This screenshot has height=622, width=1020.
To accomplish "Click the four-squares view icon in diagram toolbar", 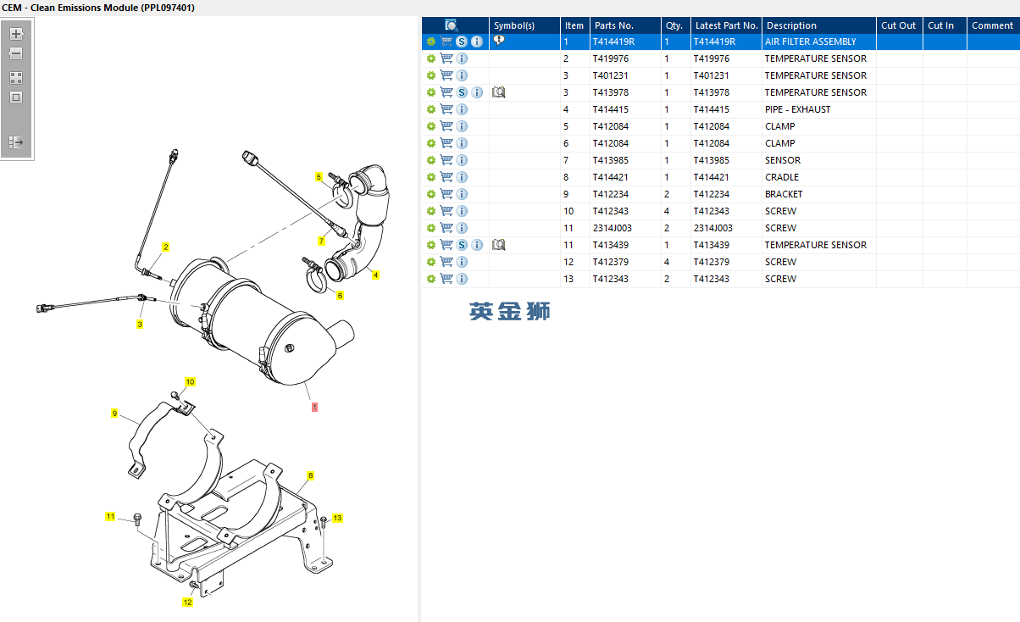I will coord(16,77).
